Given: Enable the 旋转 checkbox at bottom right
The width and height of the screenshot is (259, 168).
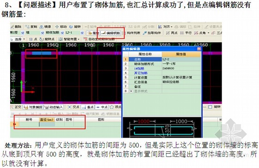Looking at the screenshot, I should click(210, 107).
